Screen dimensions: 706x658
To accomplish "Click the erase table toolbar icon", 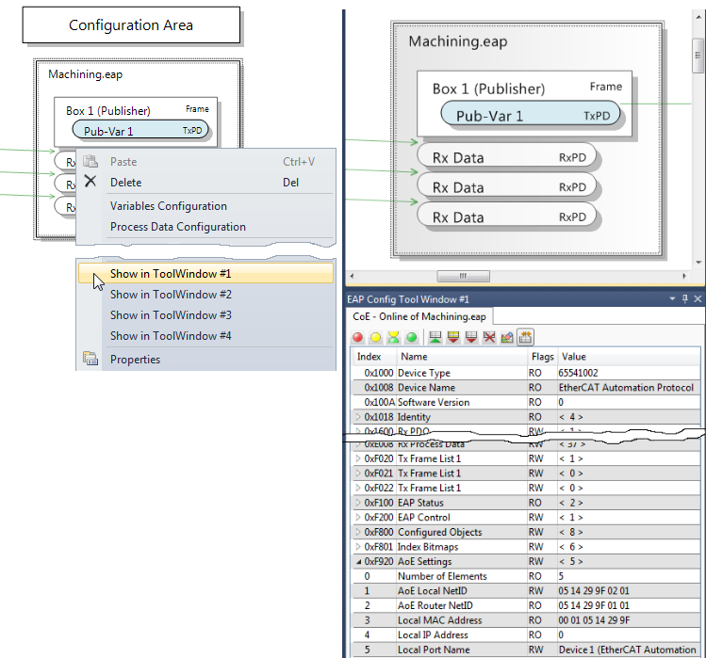I will point(507,337).
